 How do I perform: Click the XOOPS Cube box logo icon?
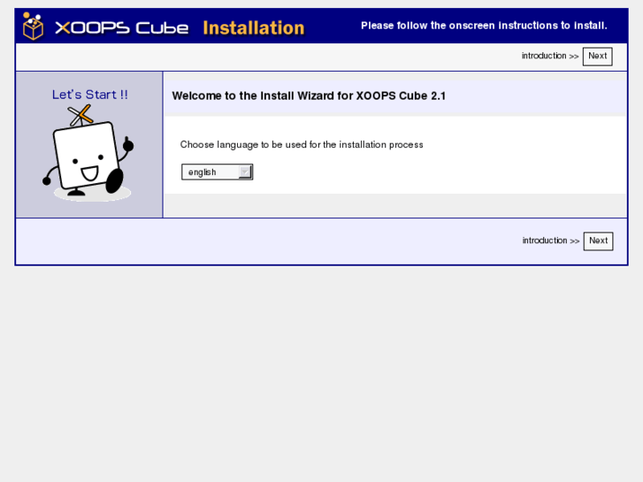pyautogui.click(x=33, y=27)
